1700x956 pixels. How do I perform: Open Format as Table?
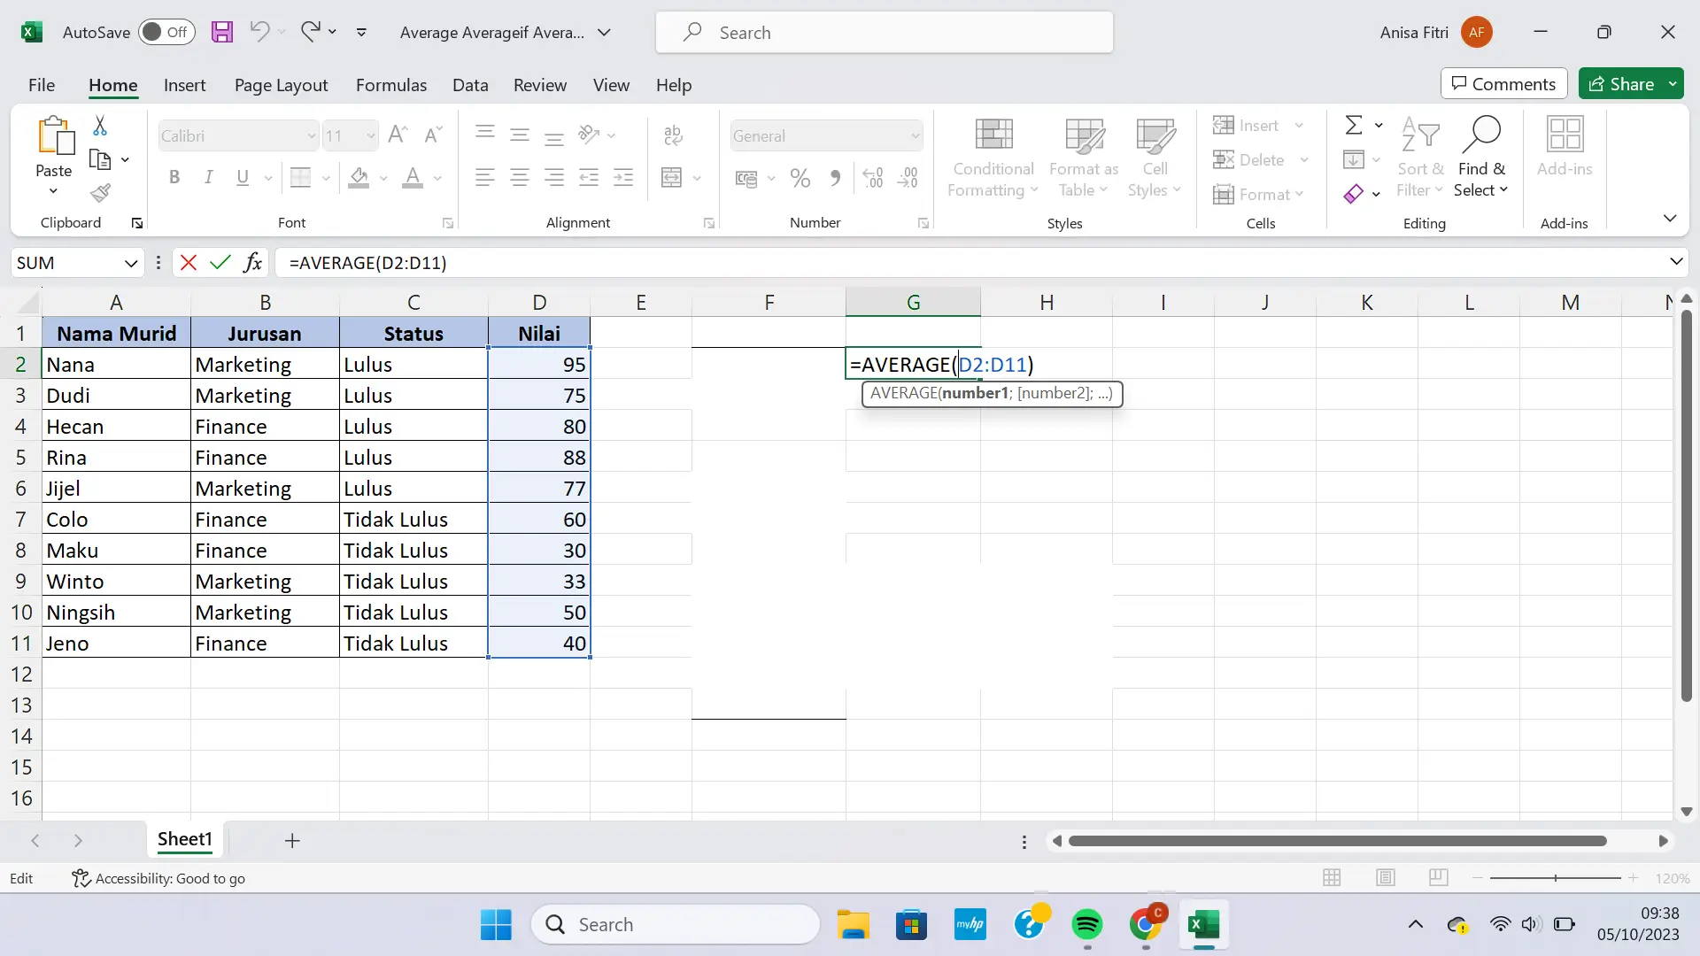1084,158
